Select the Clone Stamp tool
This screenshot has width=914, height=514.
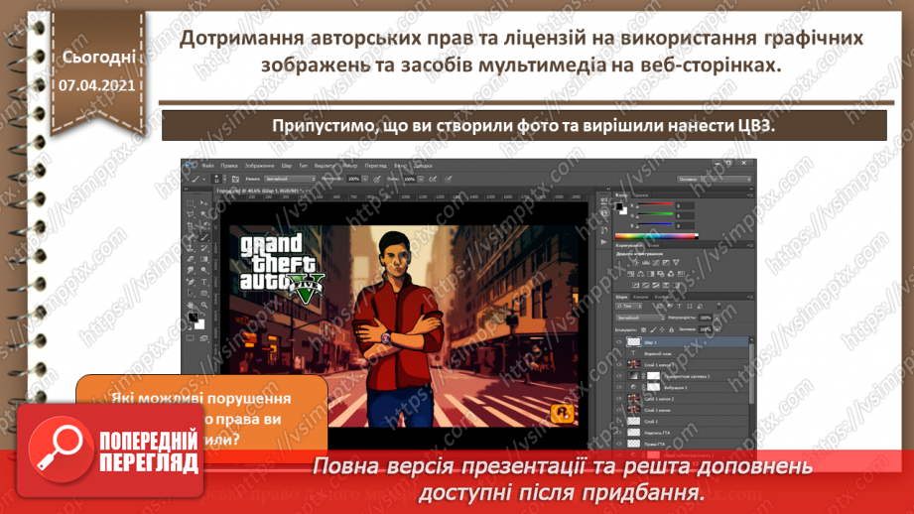(190, 248)
